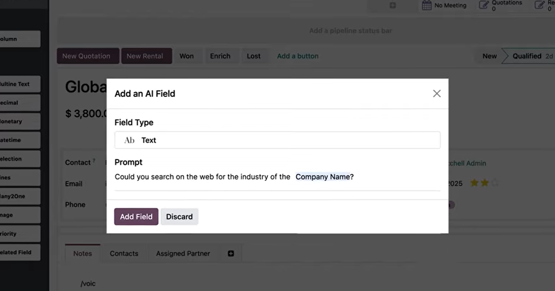Click the plus icon in top bar
Viewport: 555px width, 291px height.
[393, 5]
